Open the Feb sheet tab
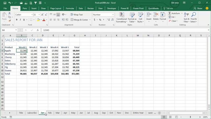The width and height of the screenshot is (211, 119). [x=50, y=113]
